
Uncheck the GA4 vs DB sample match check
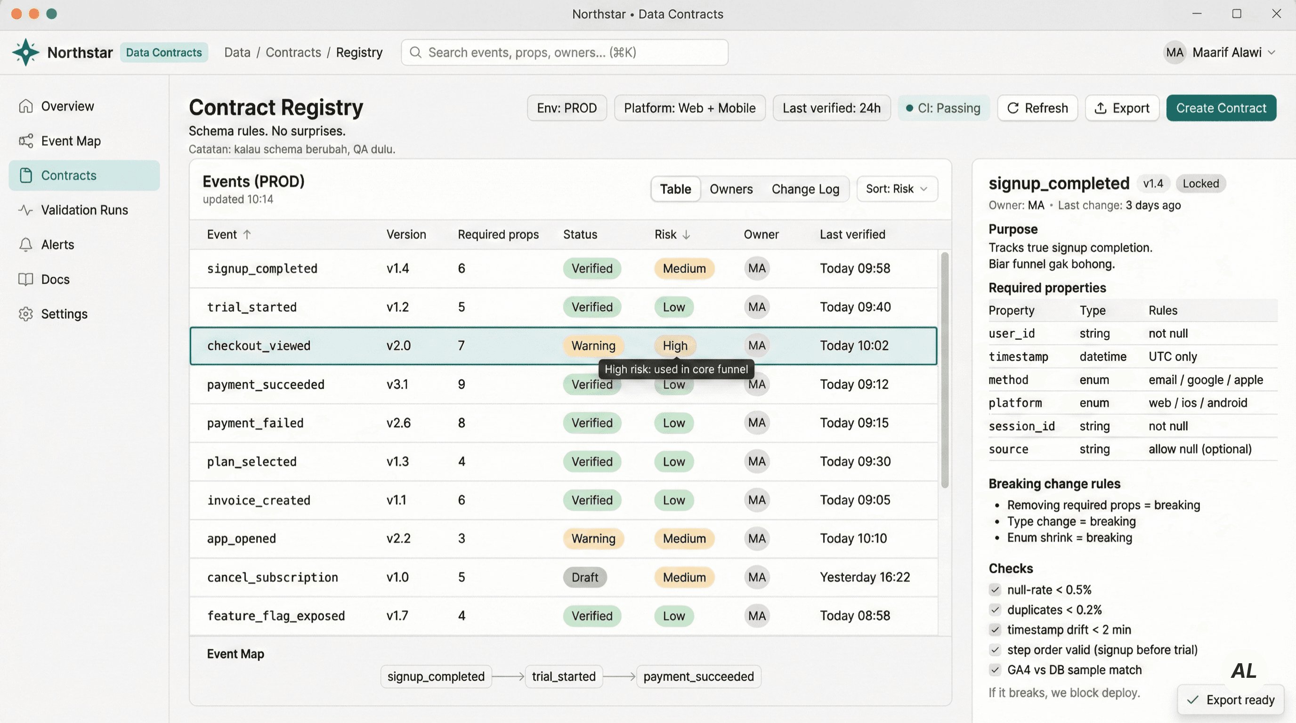coord(995,670)
